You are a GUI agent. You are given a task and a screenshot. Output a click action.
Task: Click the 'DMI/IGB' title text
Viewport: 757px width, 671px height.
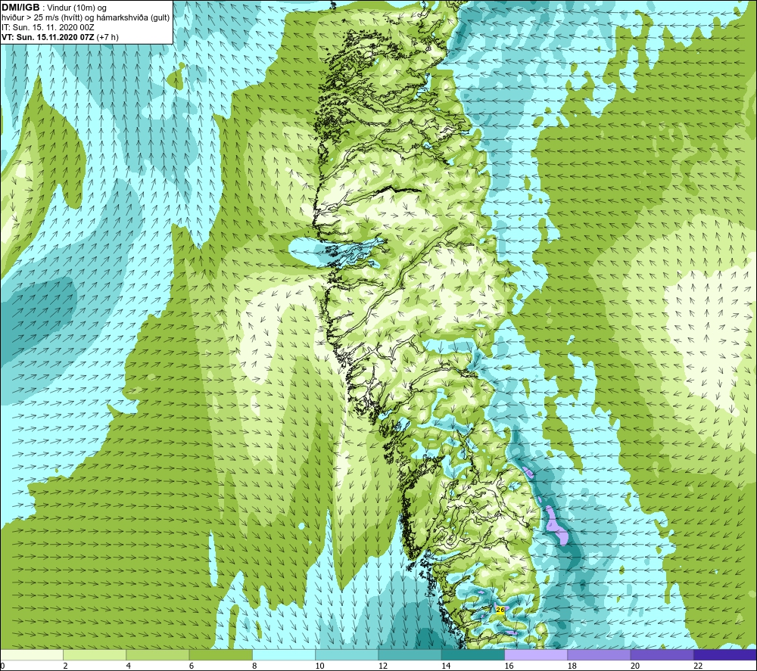pos(20,8)
